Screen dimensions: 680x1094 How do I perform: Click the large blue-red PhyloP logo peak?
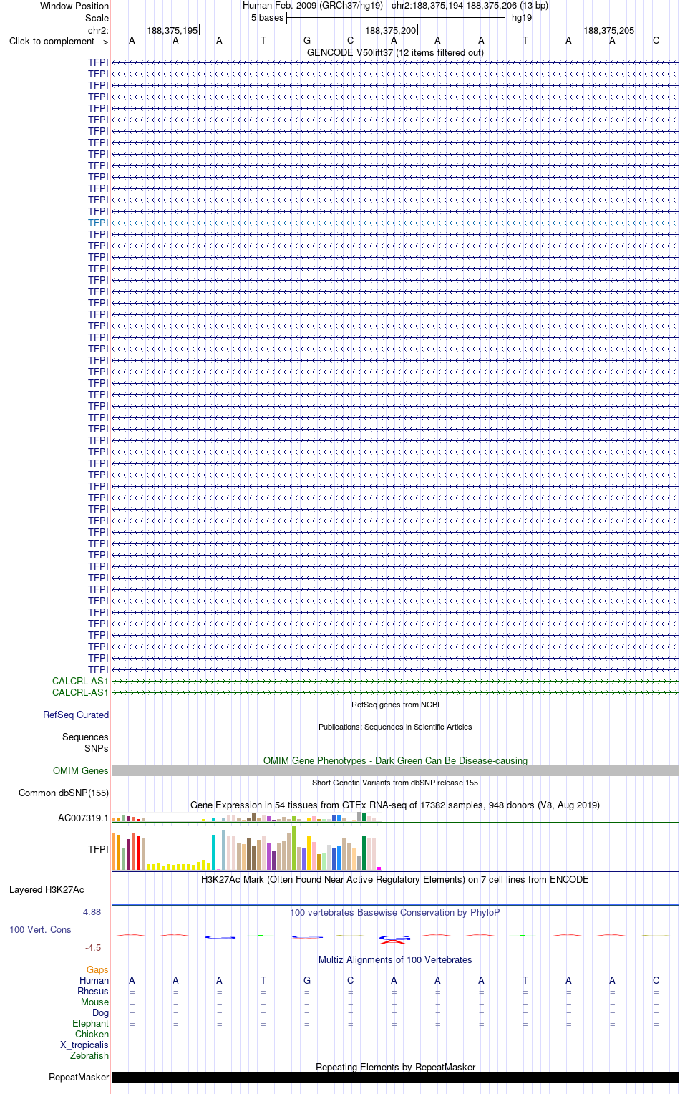(394, 939)
